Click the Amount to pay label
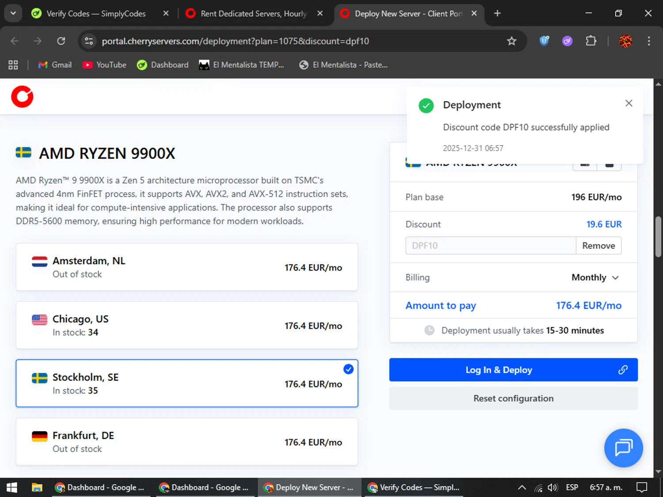The height and width of the screenshot is (497, 663). coord(441,306)
